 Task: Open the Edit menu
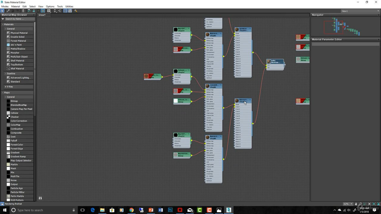(24, 6)
